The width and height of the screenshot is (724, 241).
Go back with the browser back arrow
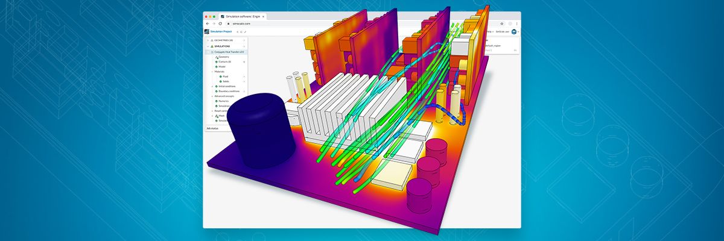point(208,23)
